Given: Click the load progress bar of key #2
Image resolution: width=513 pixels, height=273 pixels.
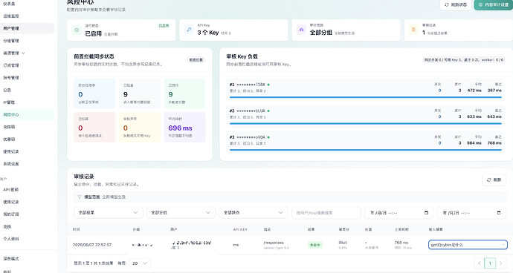Looking at the screenshot, I should (x=366, y=124).
